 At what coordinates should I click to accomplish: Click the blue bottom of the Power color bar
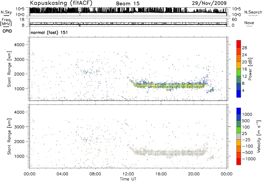(x=239, y=94)
